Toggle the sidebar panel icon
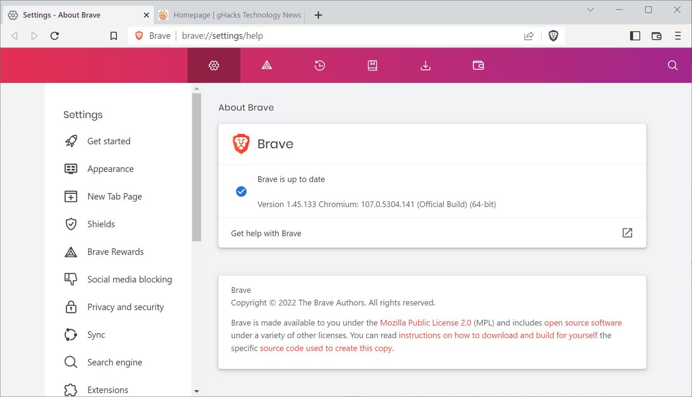The width and height of the screenshot is (692, 397). [x=635, y=35]
